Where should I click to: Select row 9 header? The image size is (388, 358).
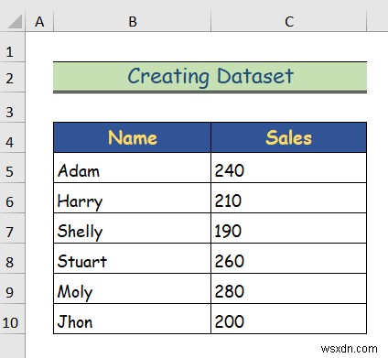[x=12, y=288]
